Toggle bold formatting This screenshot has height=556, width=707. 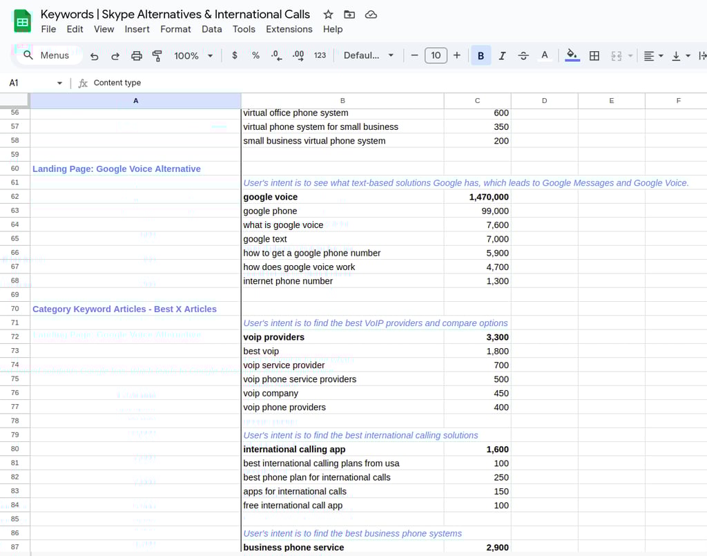click(x=481, y=55)
